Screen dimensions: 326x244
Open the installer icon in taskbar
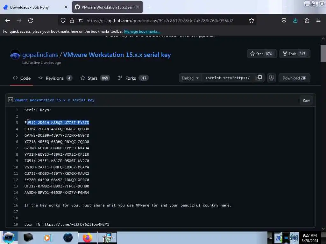tap(107, 238)
